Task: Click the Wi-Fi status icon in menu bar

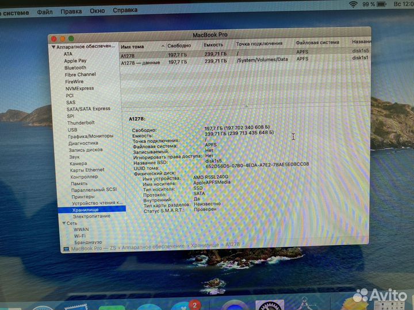Action: click(x=353, y=4)
